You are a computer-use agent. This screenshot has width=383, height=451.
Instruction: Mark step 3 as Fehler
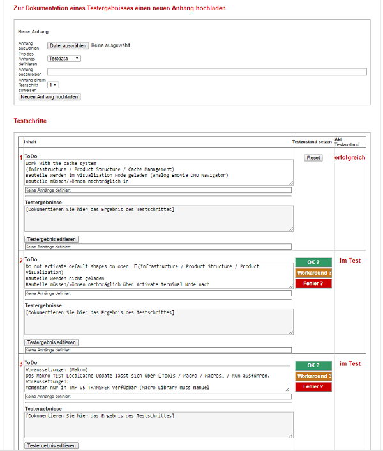coord(313,386)
